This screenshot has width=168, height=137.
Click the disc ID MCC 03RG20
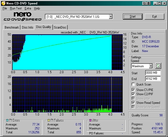point(151,42)
